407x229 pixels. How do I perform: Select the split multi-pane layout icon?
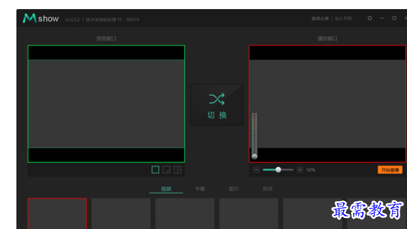[177, 170]
